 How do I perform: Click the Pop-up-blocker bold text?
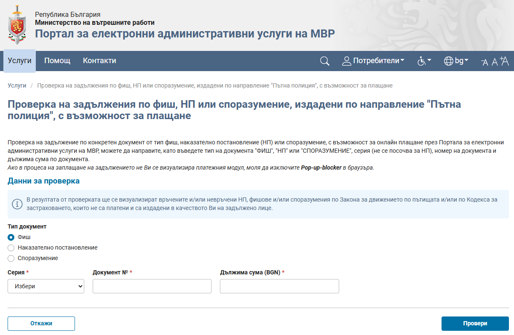tap(321, 167)
